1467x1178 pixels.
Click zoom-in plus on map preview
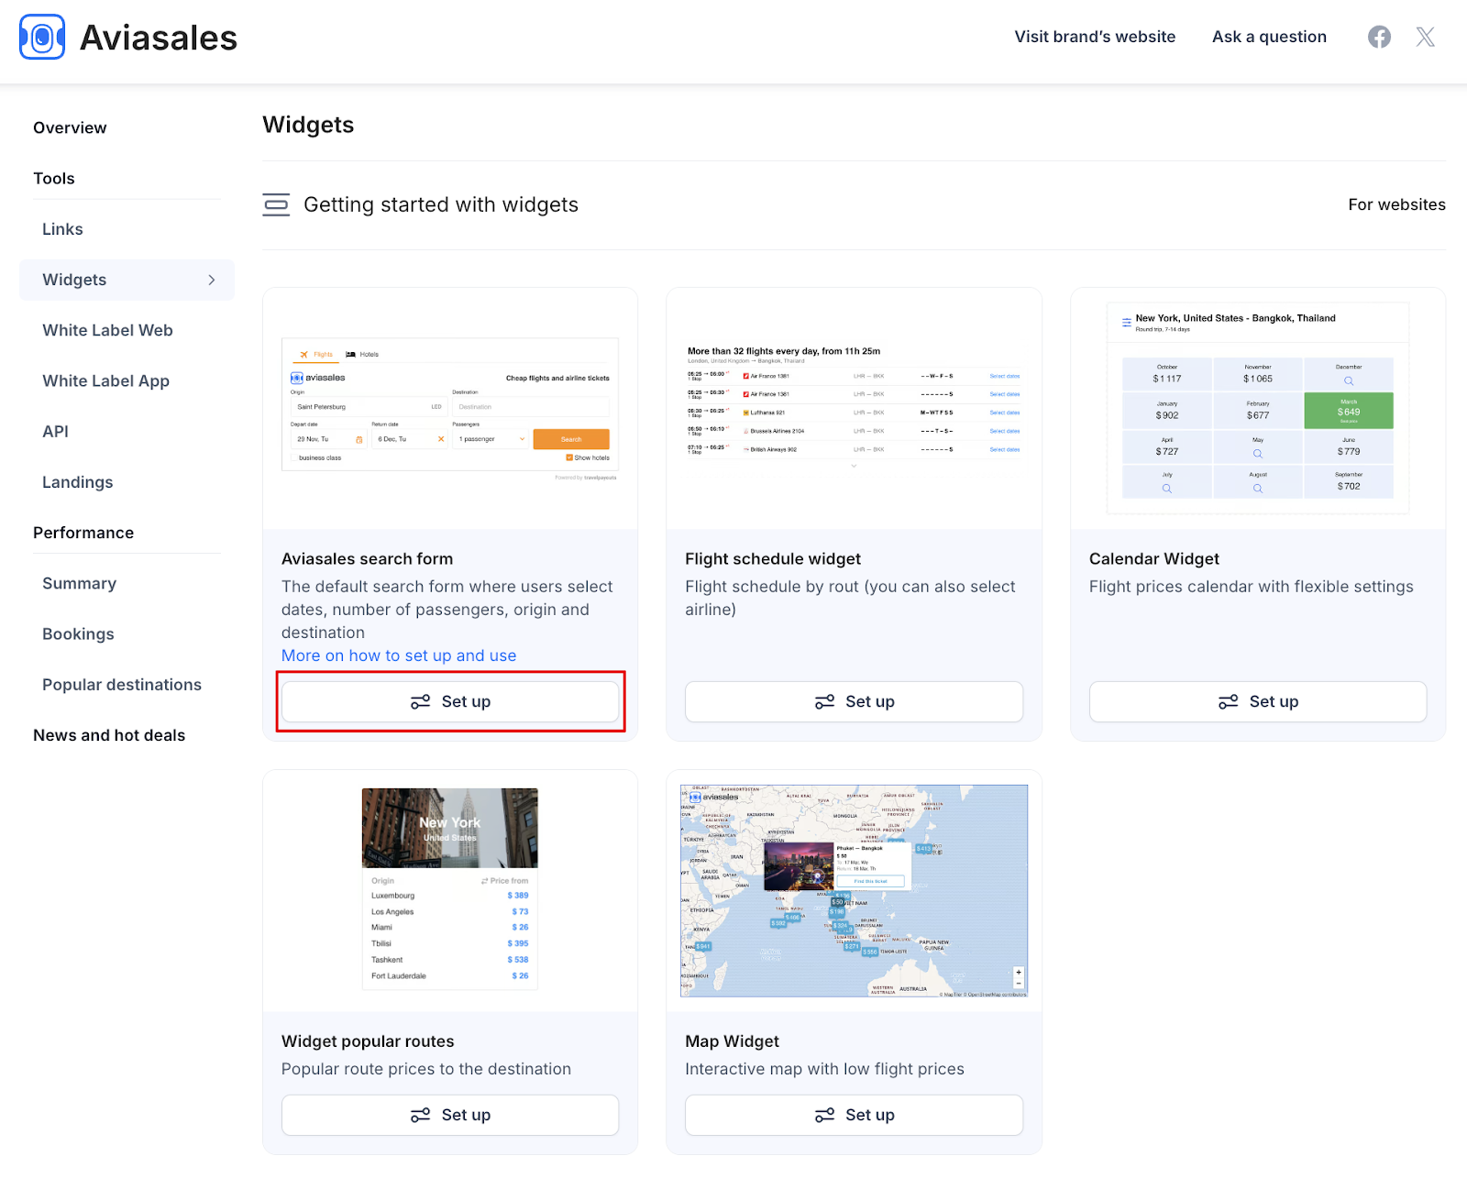(x=1019, y=973)
